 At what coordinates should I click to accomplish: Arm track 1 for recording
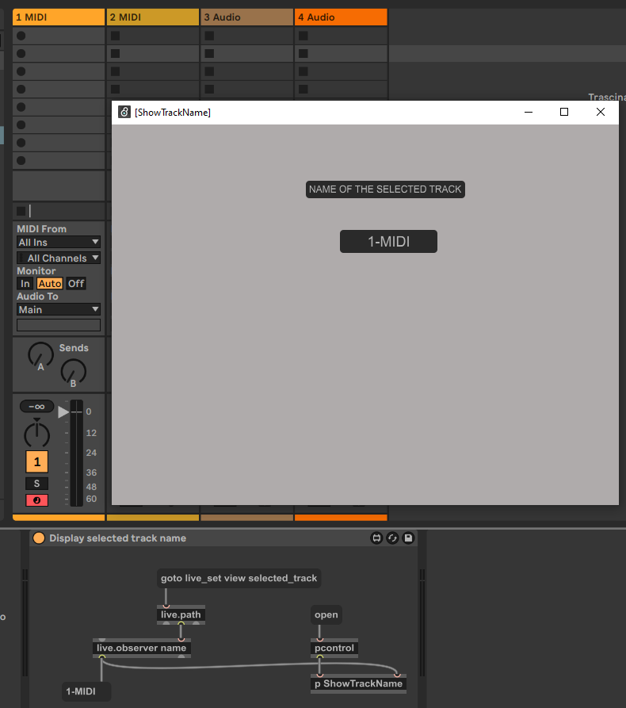[x=36, y=500]
